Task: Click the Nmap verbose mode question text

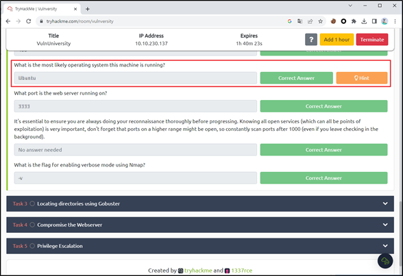Action: [80, 165]
